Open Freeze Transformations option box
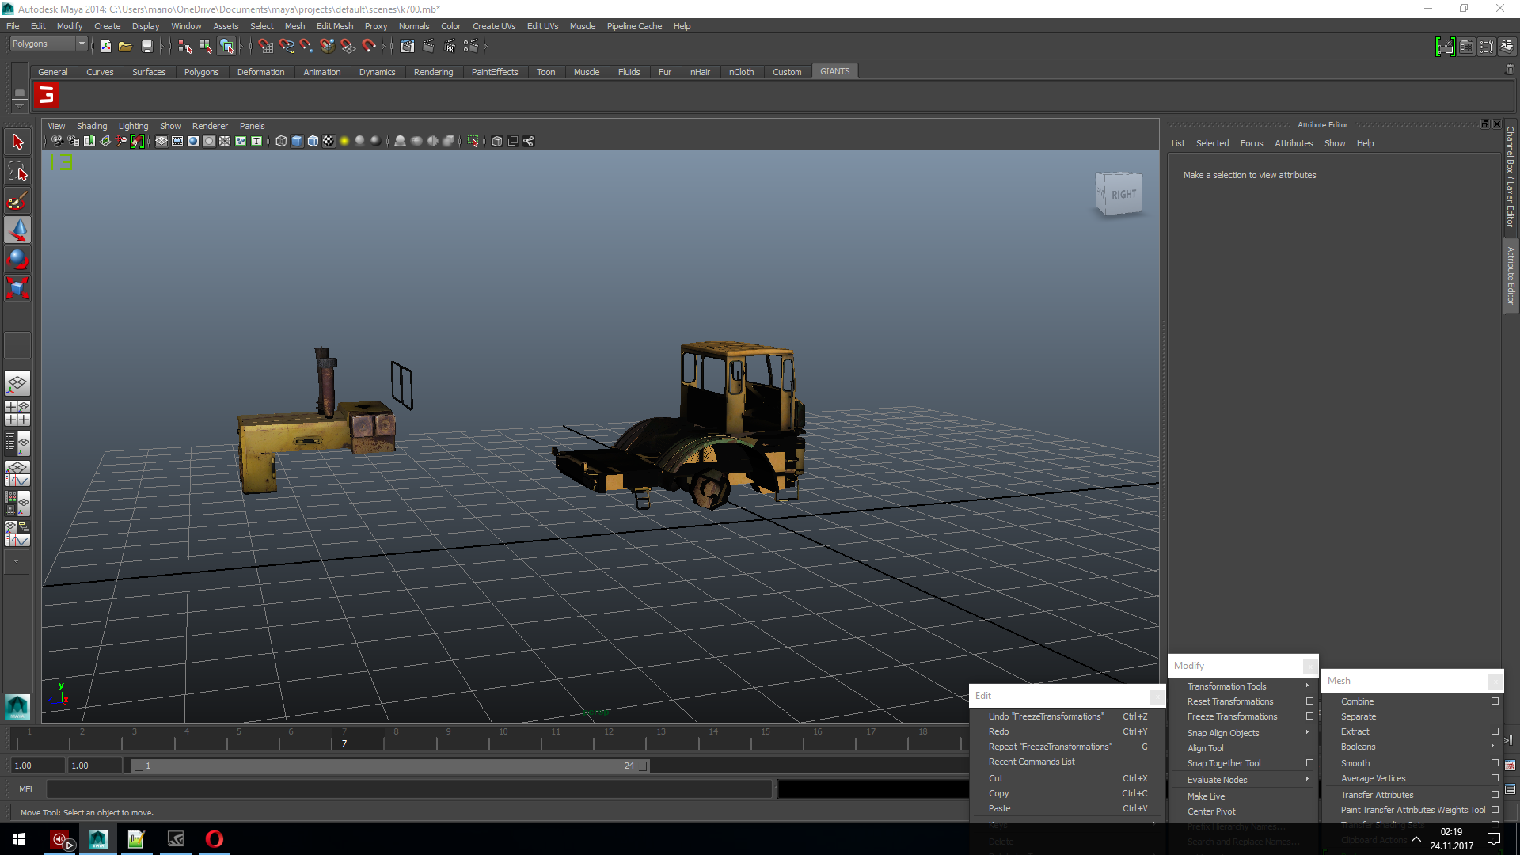The width and height of the screenshot is (1520, 855). tap(1309, 716)
